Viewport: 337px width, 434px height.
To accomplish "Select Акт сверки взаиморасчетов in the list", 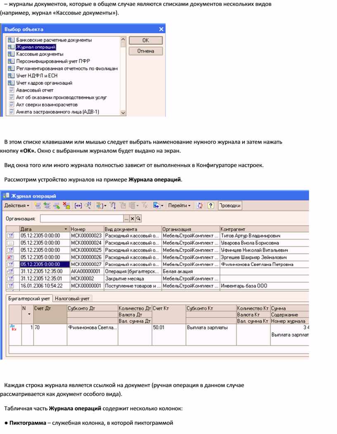I will (47, 105).
